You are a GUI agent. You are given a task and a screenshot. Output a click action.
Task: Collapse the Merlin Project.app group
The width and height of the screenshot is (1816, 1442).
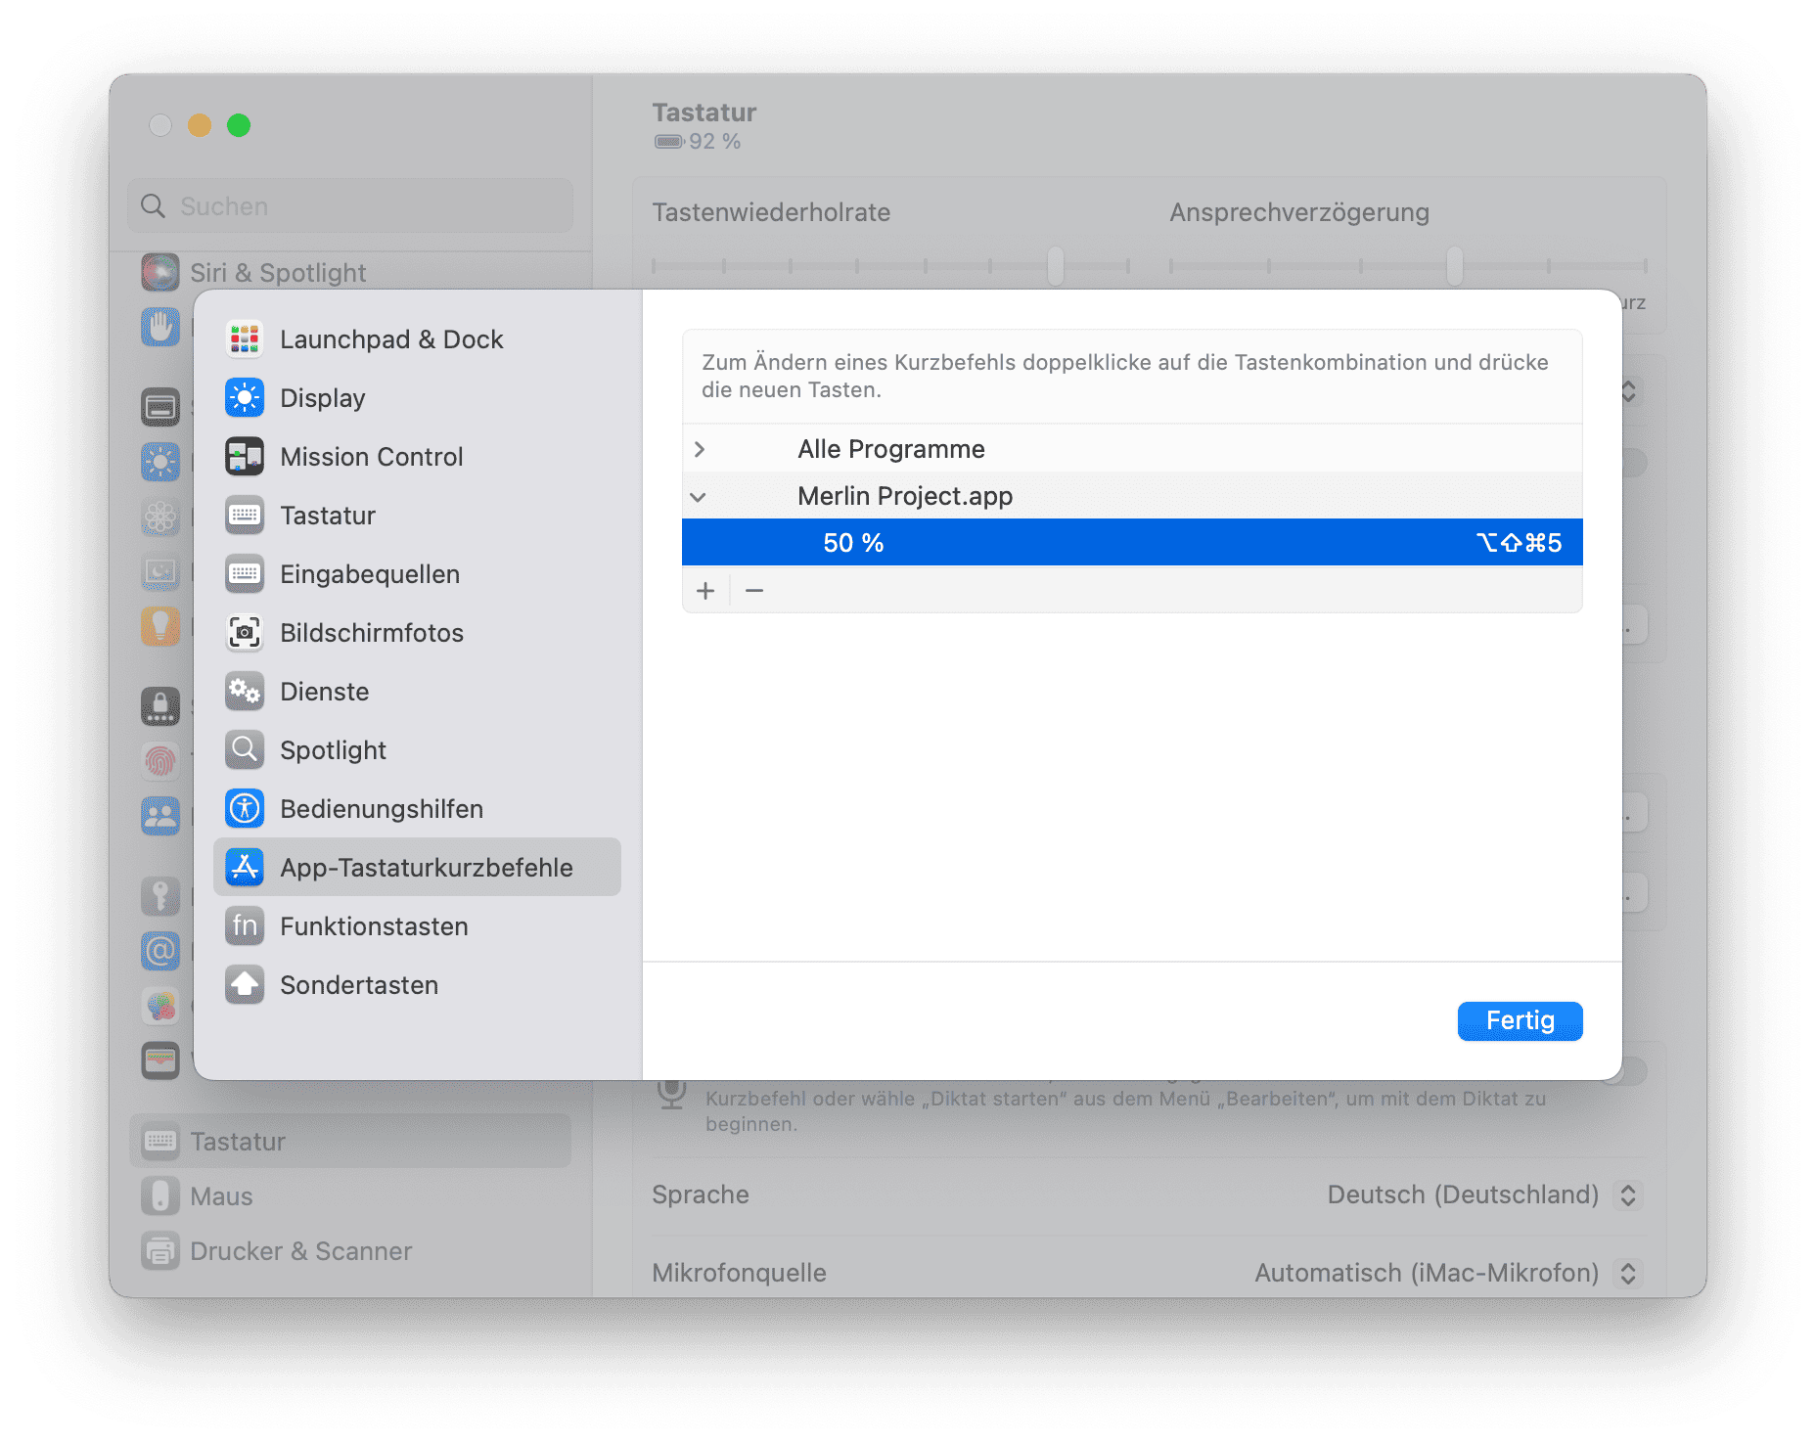click(699, 497)
